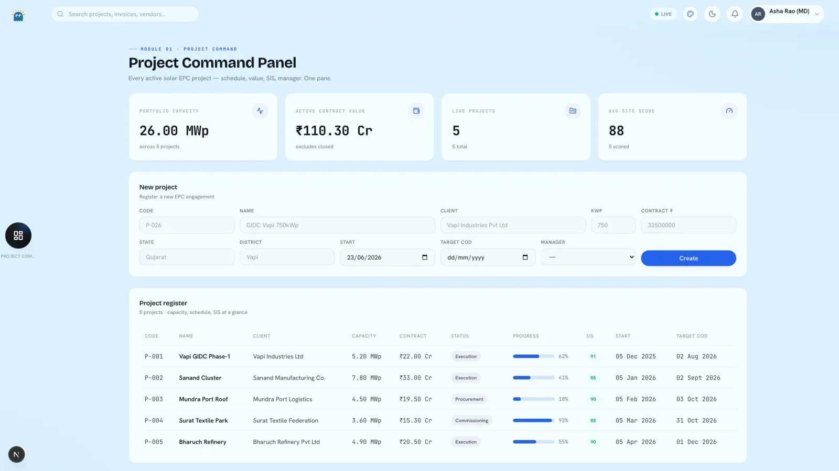The height and width of the screenshot is (471, 839).
Task: Open Project Command sidebar module icon
Action: point(18,235)
